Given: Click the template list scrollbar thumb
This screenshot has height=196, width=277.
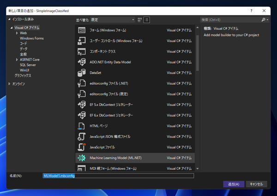Looking at the screenshot, I should (x=198, y=53).
